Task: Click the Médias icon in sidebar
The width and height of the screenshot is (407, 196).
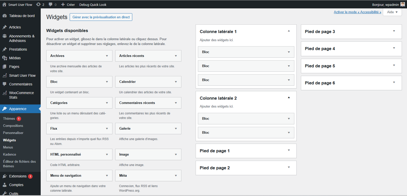Action: pyautogui.click(x=5, y=58)
